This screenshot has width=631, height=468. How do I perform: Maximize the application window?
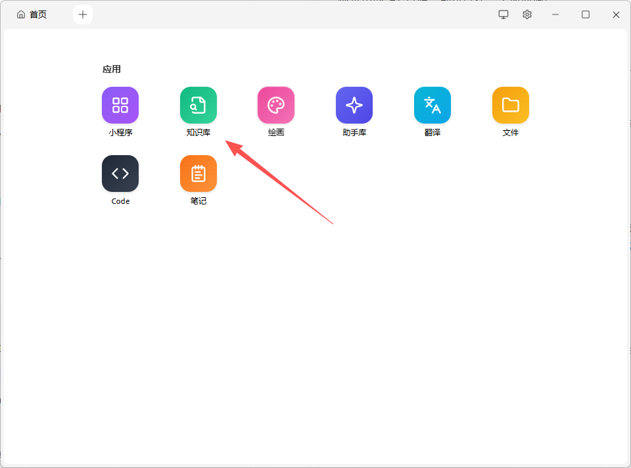[586, 14]
